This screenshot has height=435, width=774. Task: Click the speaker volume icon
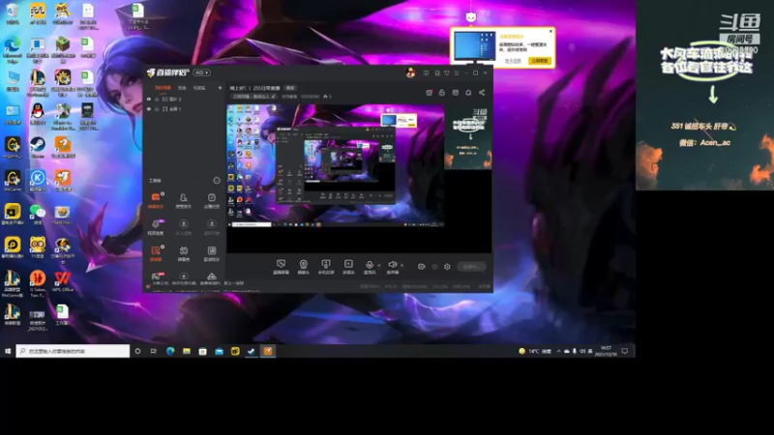tap(392, 265)
